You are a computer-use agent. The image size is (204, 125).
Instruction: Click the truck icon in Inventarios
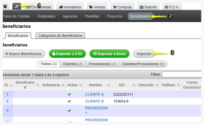[x=61, y=7]
